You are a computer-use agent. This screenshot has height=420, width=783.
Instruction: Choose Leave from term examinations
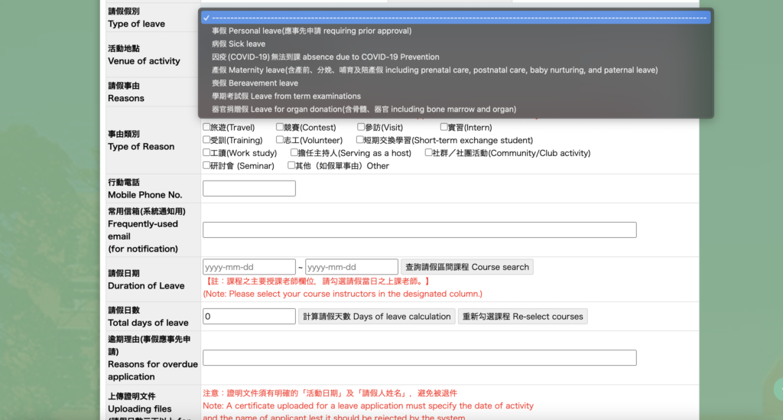coord(286,96)
